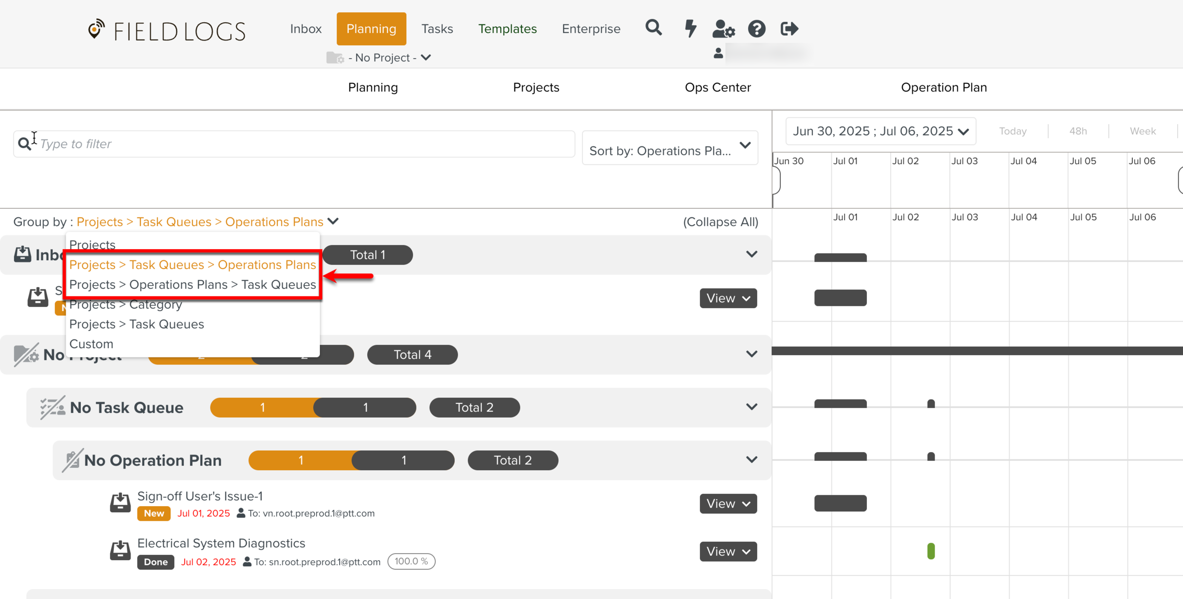Open View dropdown for Electrical System Diagnostics
Image resolution: width=1183 pixels, height=599 pixels.
point(728,552)
